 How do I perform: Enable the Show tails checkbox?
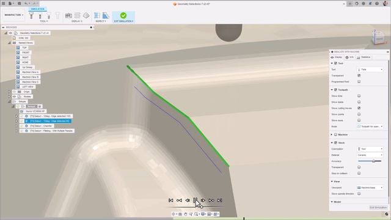pos(359,96)
